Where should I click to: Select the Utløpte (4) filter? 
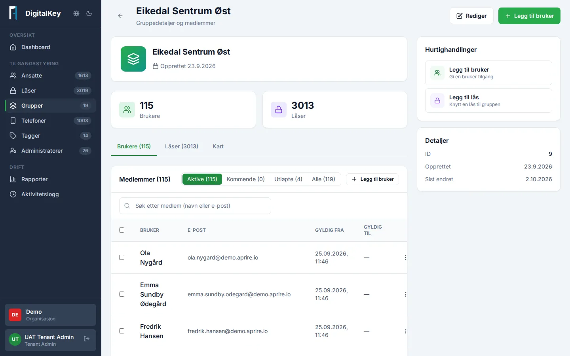tap(288, 179)
